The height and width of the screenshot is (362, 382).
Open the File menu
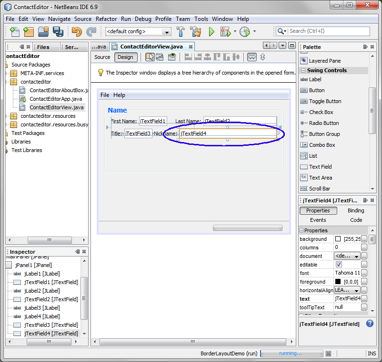pos(10,19)
